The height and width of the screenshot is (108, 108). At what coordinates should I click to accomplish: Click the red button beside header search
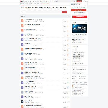(x=79, y=1)
